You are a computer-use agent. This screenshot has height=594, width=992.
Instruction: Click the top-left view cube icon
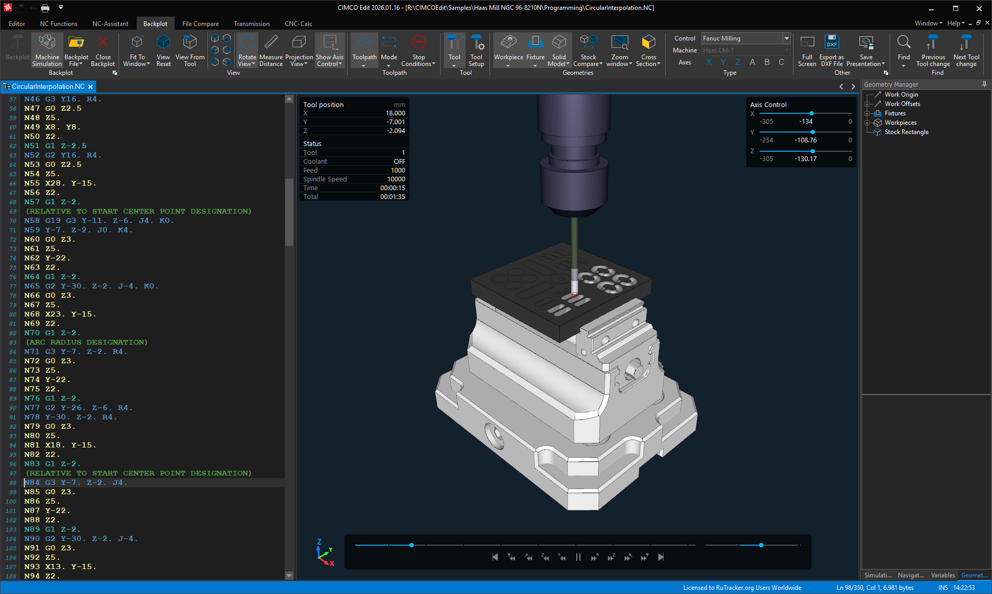215,38
